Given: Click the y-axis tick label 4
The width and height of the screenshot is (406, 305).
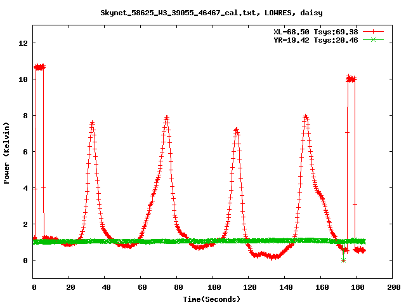Looking at the screenshot, I should click(x=25, y=188).
